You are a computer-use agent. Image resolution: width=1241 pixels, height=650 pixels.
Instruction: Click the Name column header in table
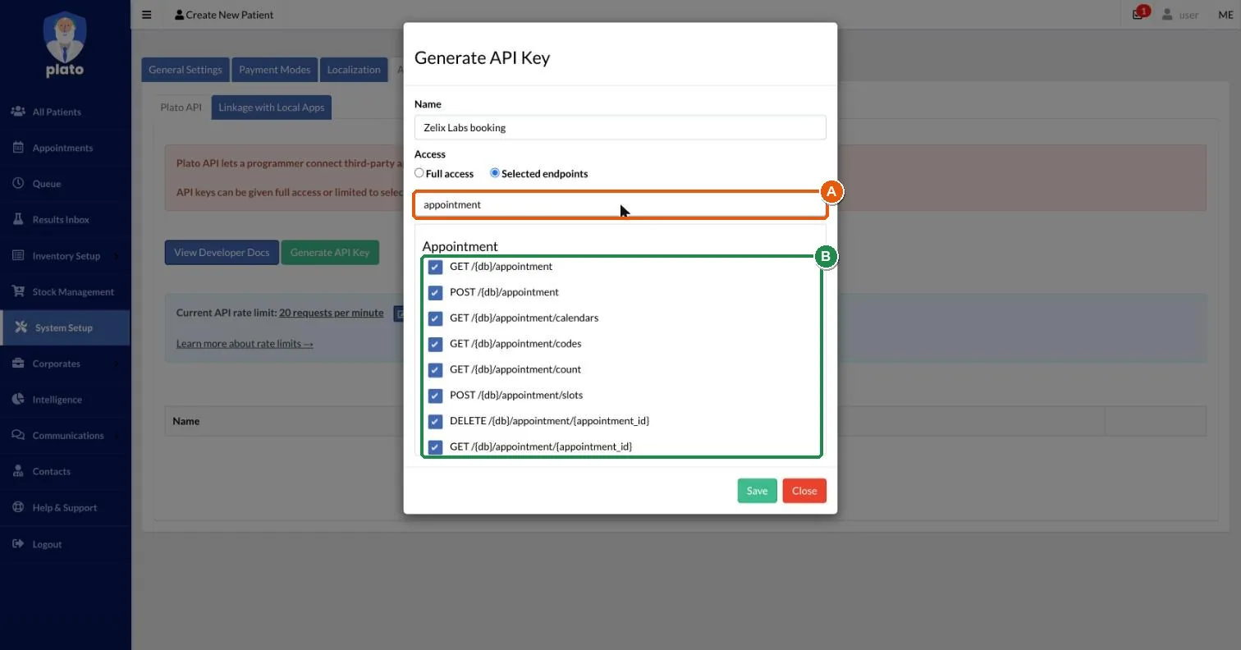[x=186, y=421]
